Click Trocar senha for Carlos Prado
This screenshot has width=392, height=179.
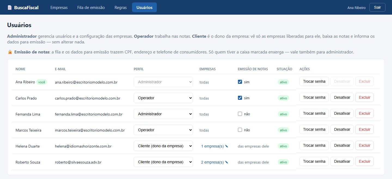[x=314, y=97]
